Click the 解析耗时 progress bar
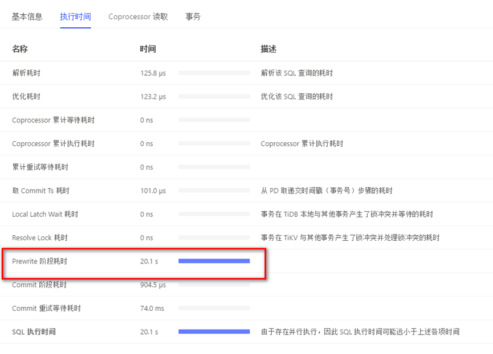This screenshot has width=493, height=354. point(214,73)
